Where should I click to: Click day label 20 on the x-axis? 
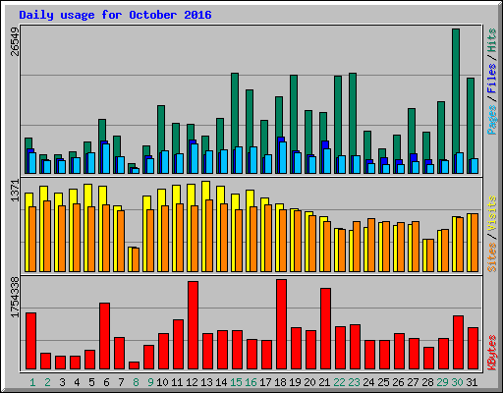coord(309,382)
